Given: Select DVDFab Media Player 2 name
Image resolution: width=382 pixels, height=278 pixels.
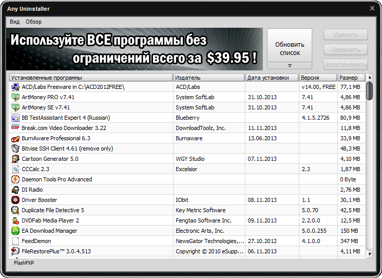Looking at the screenshot, I should click(50, 220).
